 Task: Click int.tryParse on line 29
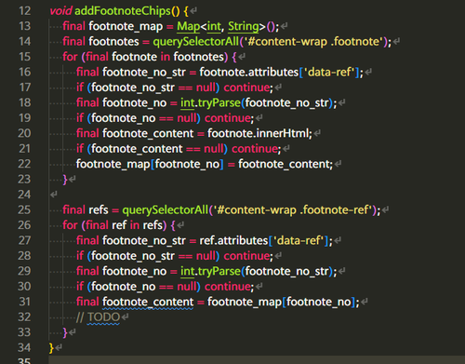click(210, 272)
